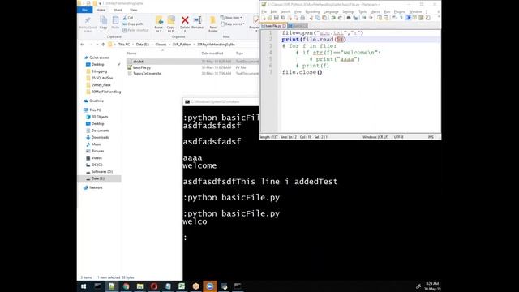Switch to View tab in Explorer
Image resolution: width=519 pixels, height=292 pixels.
click(x=134, y=10)
